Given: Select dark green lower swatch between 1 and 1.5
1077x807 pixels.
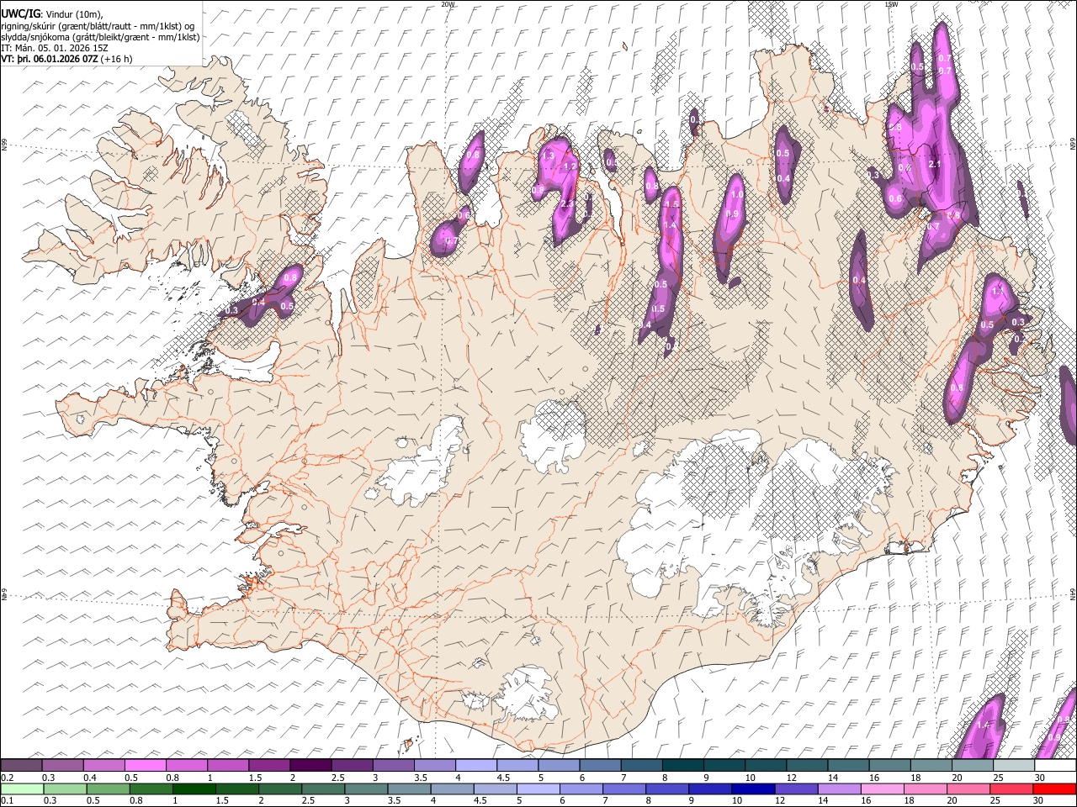Looking at the screenshot, I should 194,789.
